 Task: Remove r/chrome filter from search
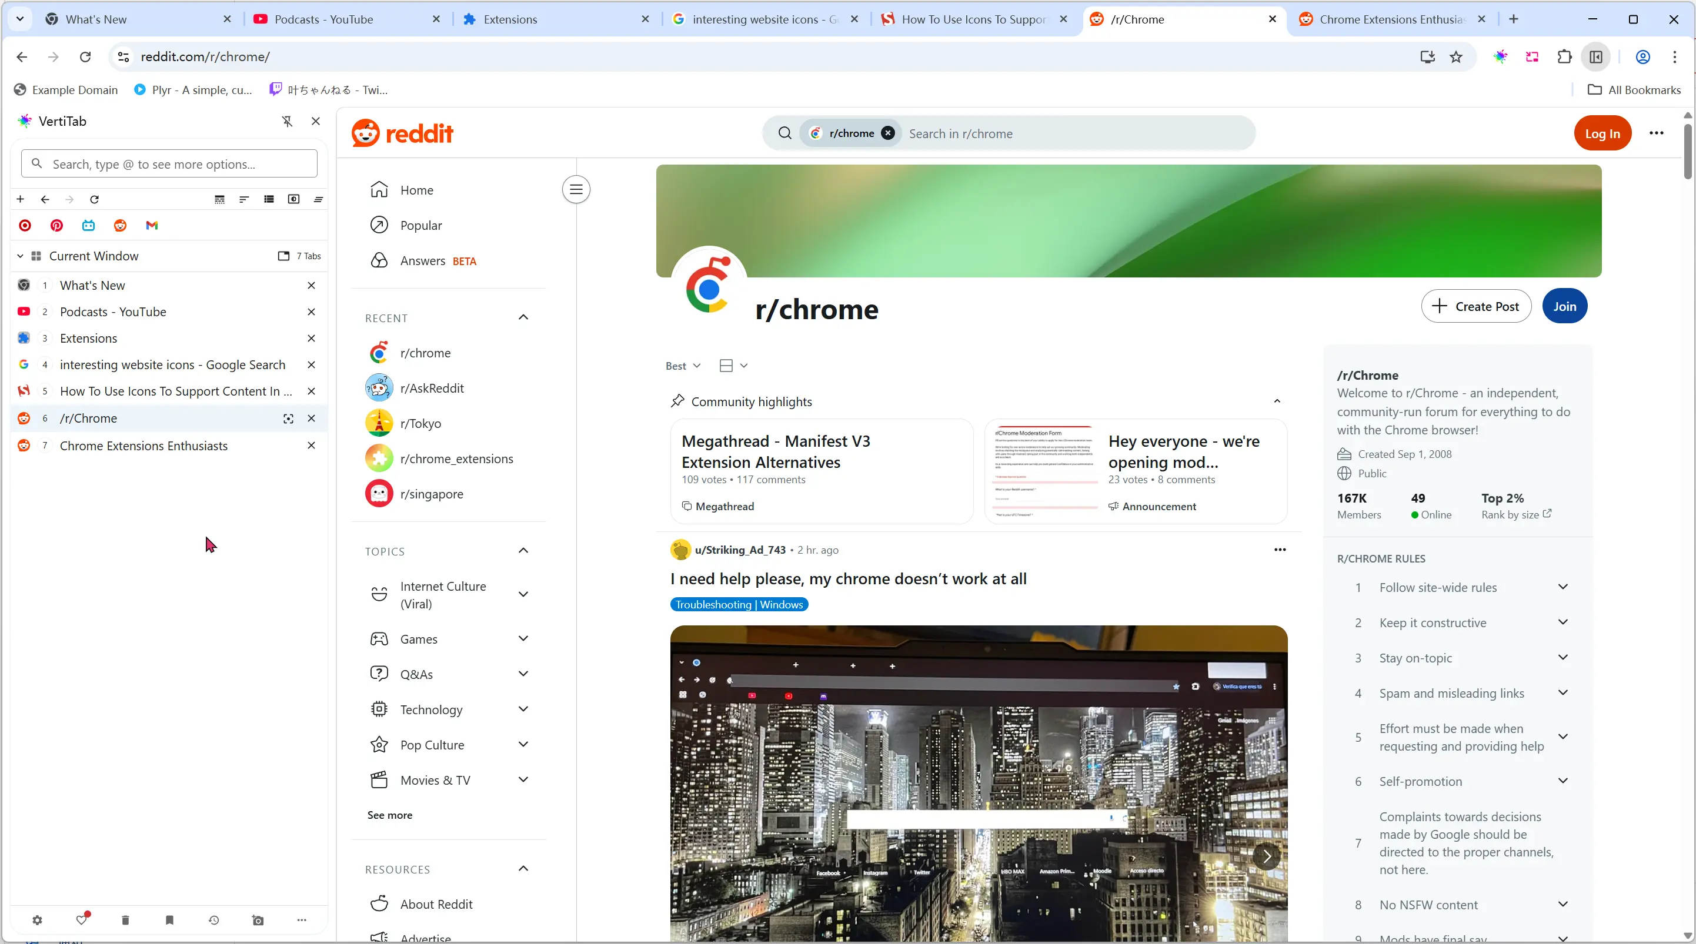pyautogui.click(x=887, y=133)
